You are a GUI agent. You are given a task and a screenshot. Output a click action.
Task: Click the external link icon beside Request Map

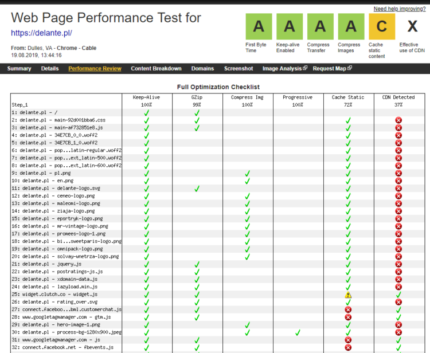(x=350, y=68)
